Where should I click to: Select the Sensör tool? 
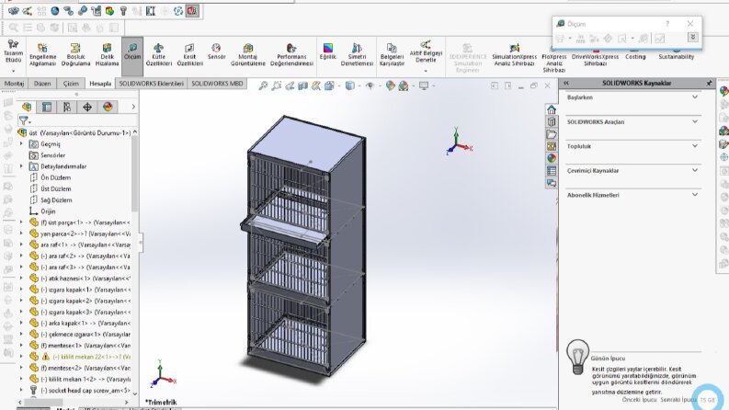coord(216,52)
